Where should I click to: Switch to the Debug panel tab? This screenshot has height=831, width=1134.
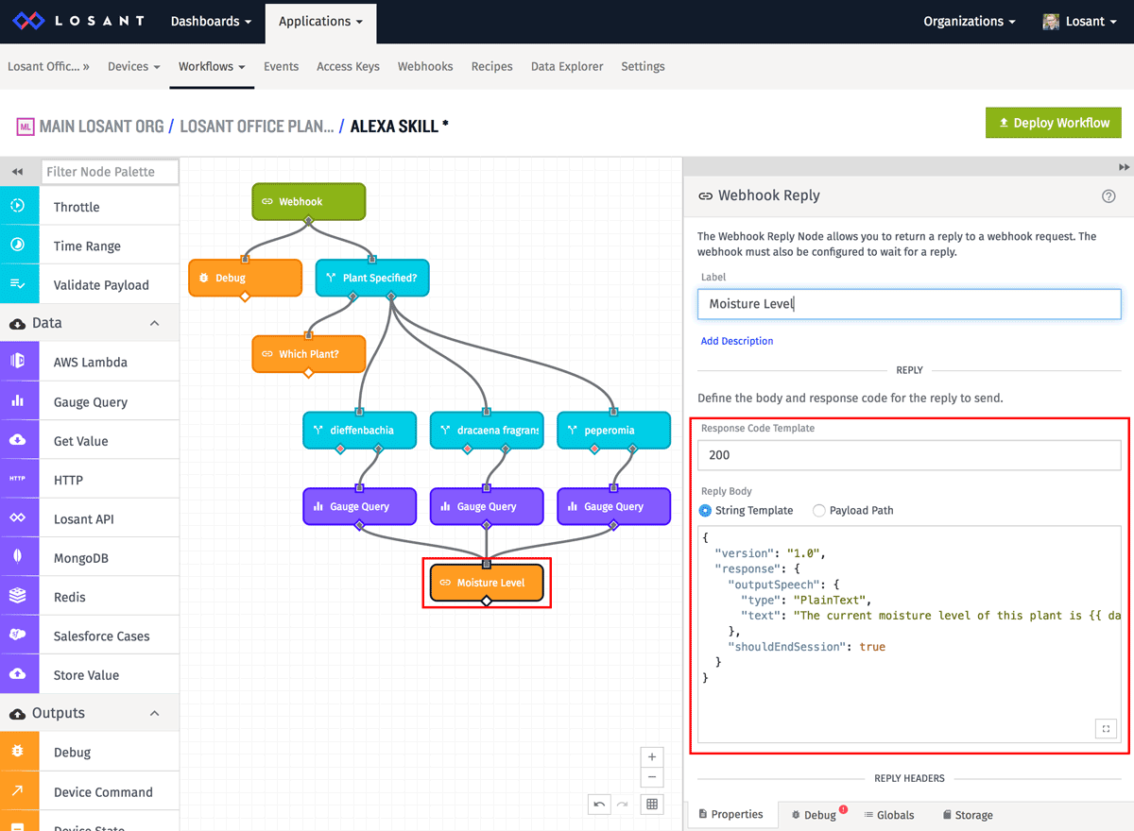[x=818, y=814]
